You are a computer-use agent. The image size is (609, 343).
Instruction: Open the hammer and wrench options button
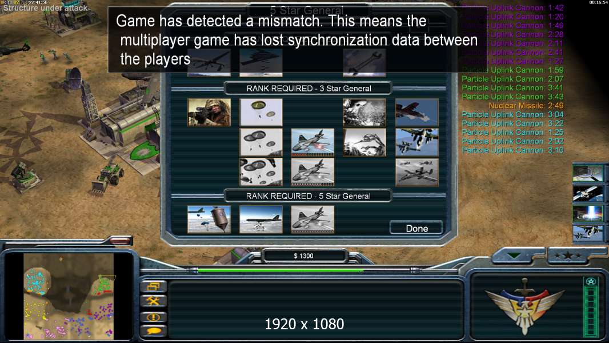154,301
